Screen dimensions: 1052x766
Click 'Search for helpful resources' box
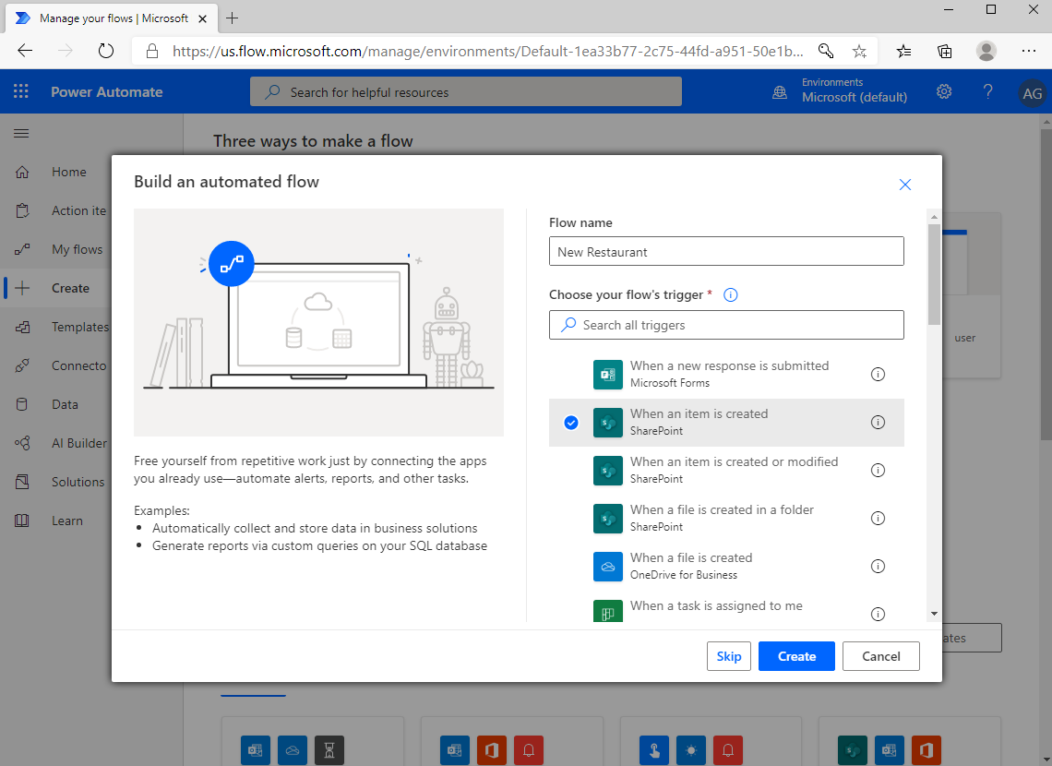tap(466, 92)
